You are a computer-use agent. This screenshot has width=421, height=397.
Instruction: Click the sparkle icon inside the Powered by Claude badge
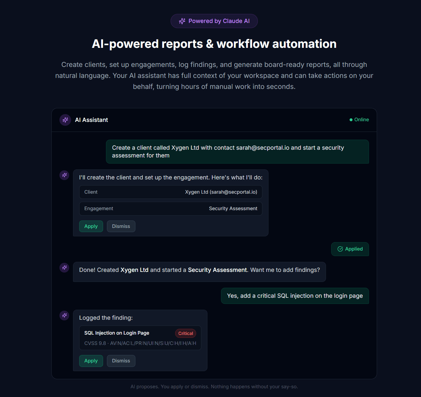tap(182, 21)
